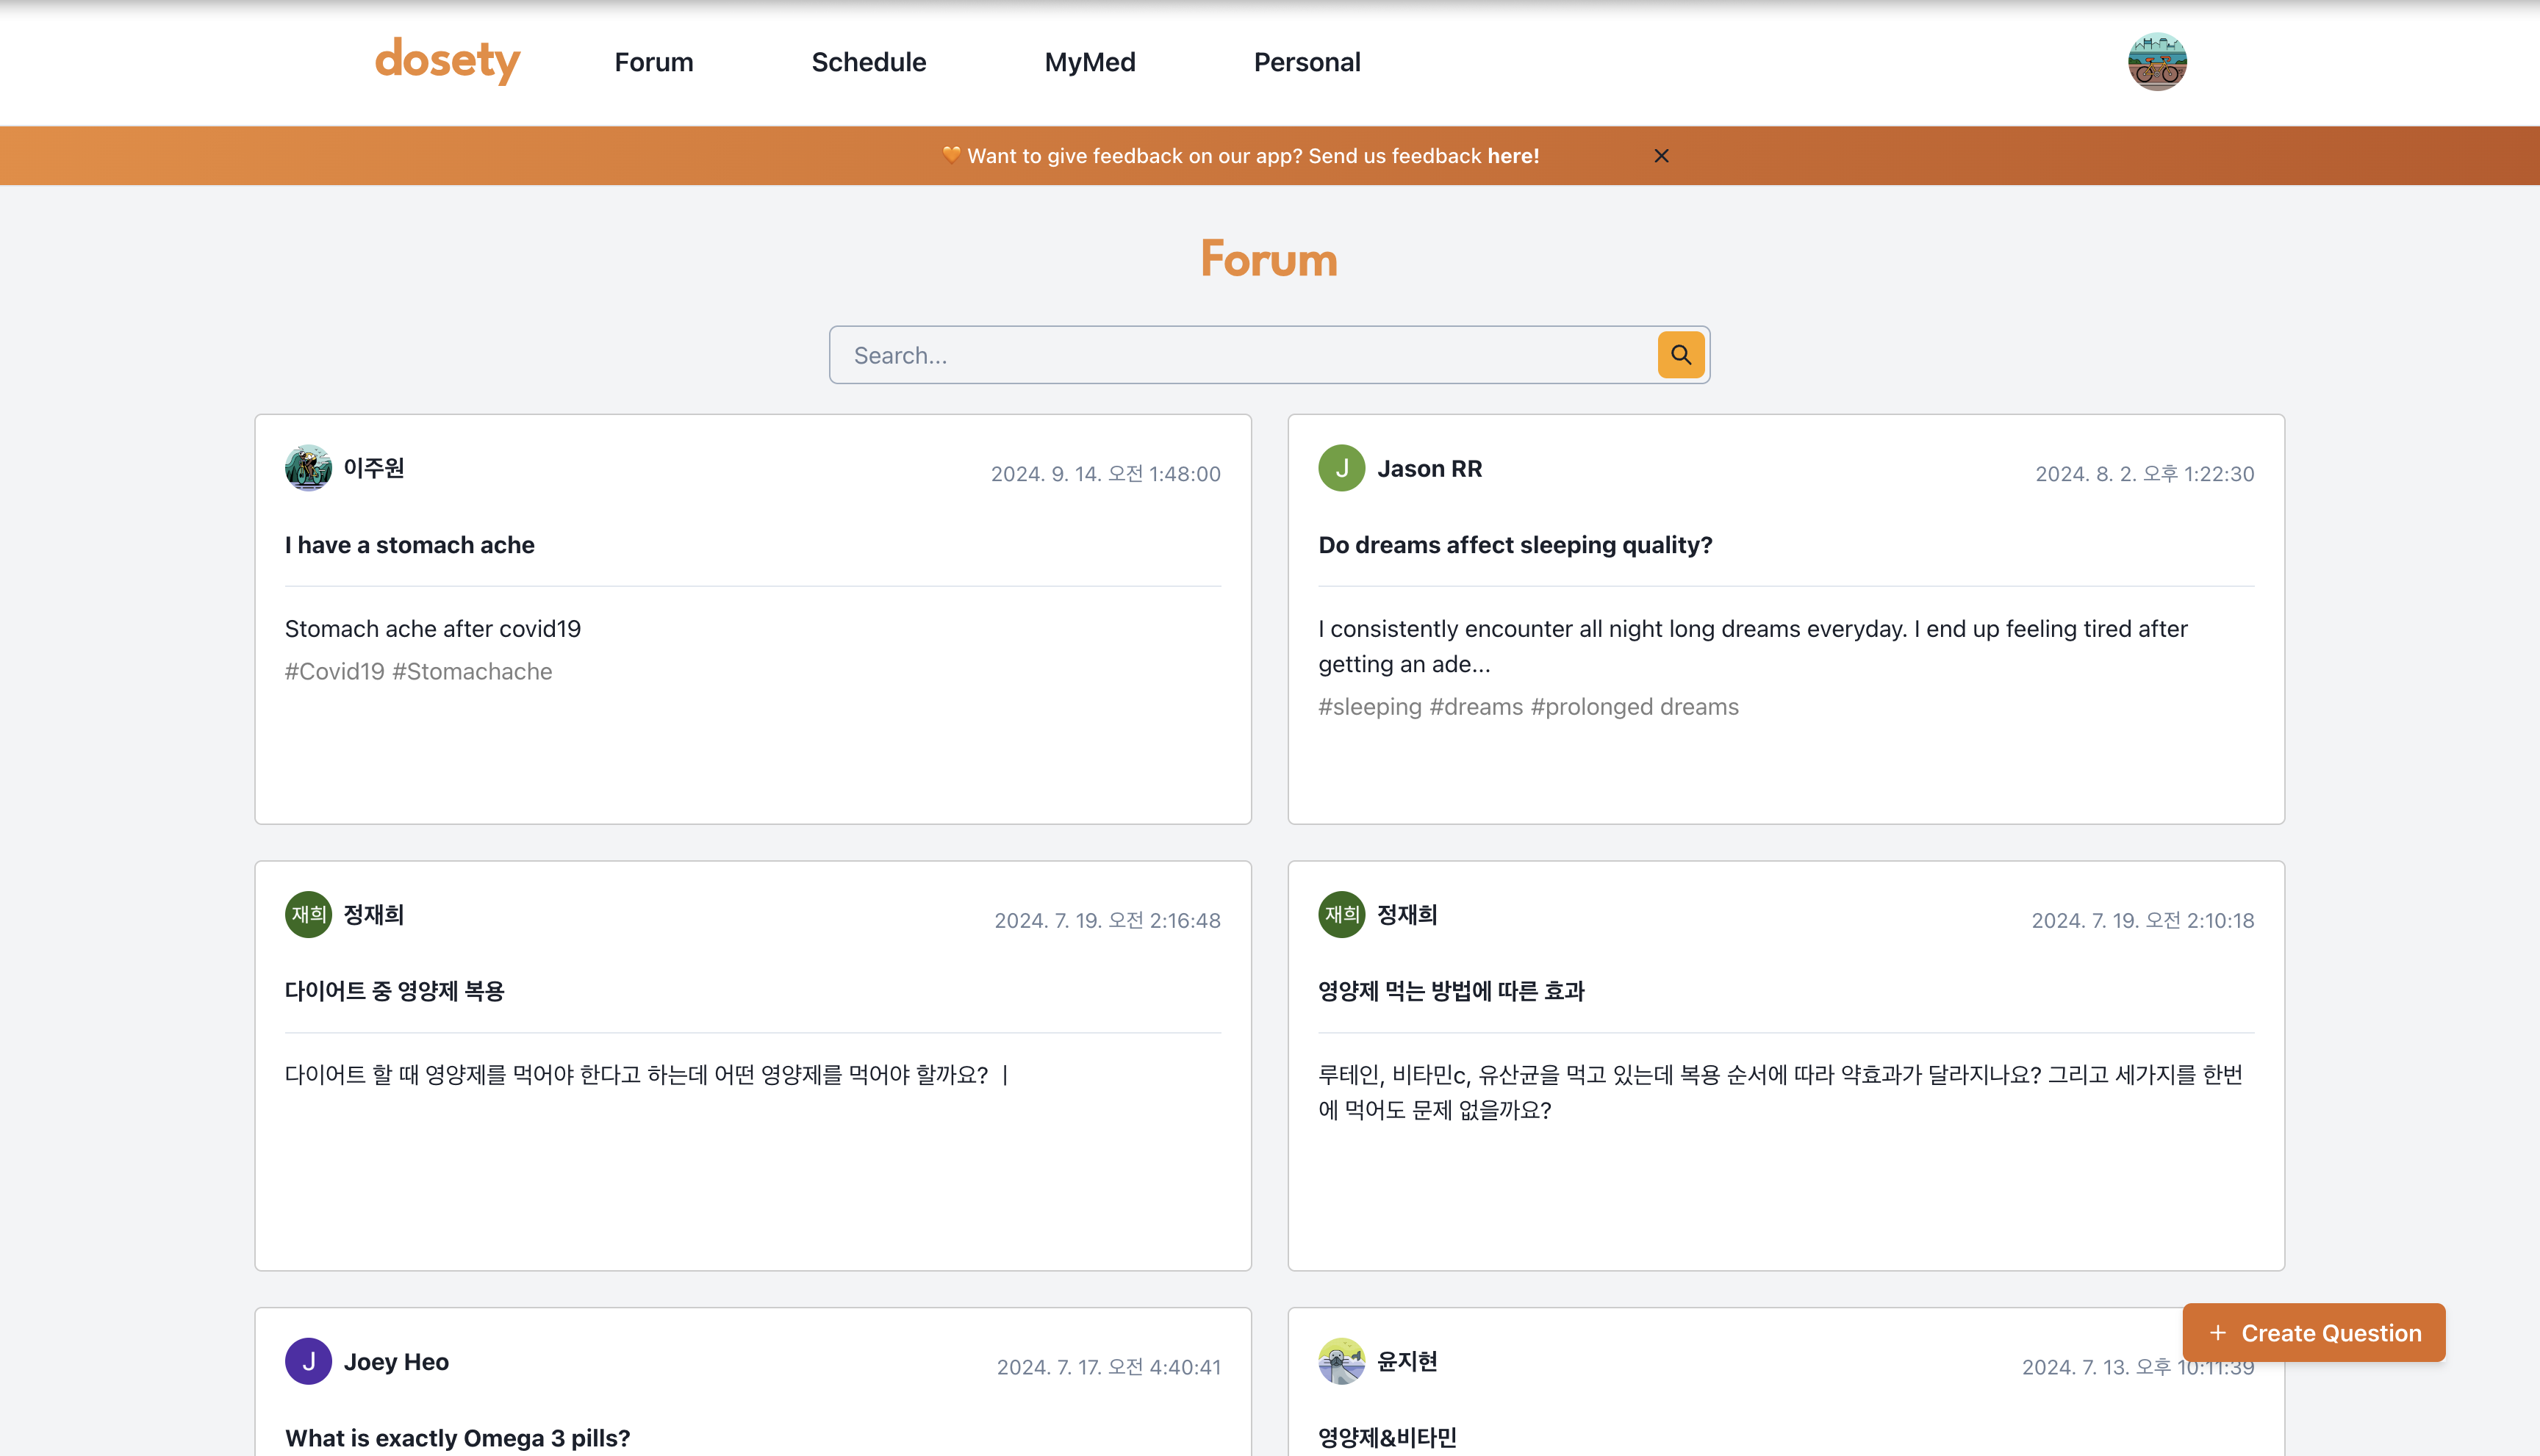2540x1456 pixels.
Task: Click the '#Covid19 #Stomachache' tags
Action: point(418,672)
